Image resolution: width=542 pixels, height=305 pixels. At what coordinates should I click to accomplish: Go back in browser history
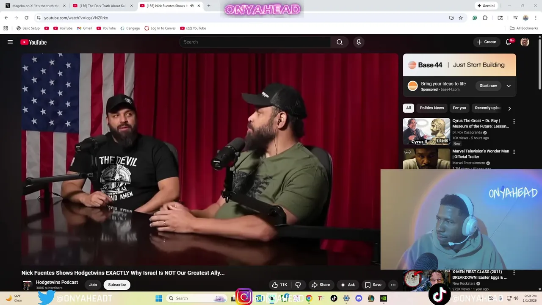(6, 18)
